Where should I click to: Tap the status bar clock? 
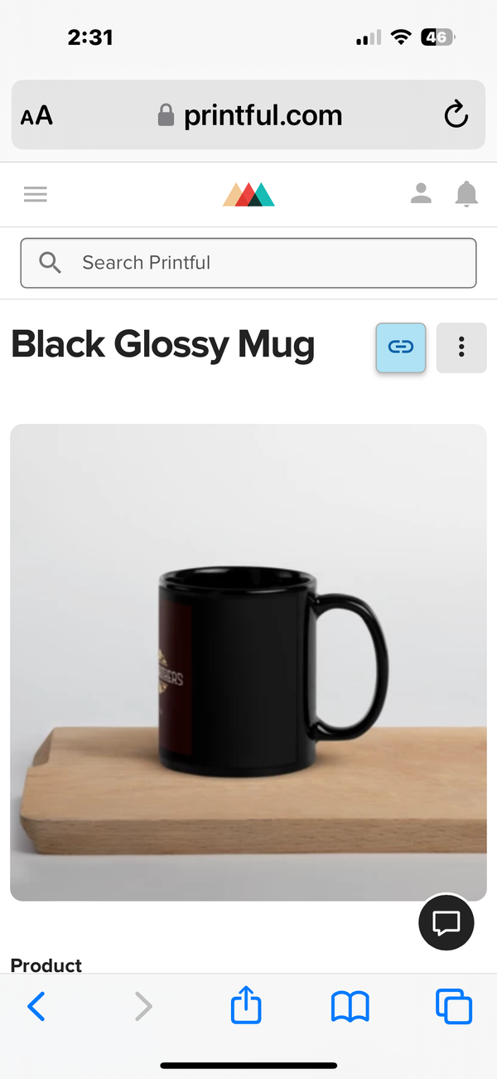(90, 37)
